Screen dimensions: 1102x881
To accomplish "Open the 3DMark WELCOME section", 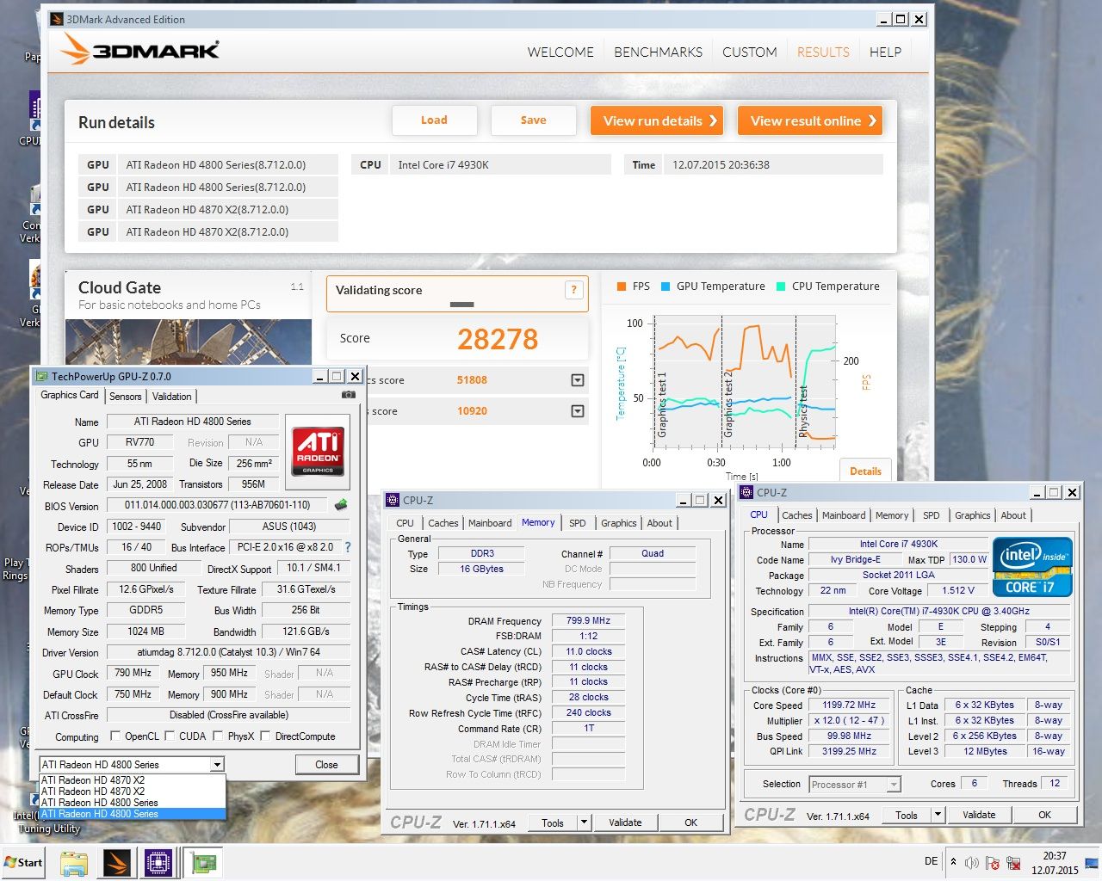I will 560,52.
